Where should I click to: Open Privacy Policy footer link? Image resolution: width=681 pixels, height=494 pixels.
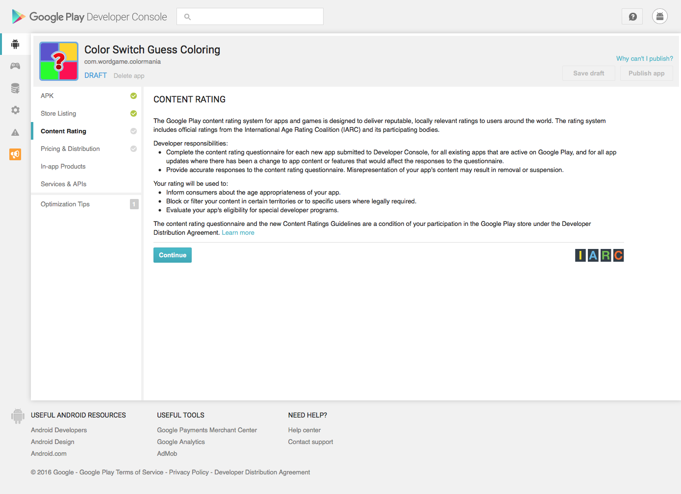(x=189, y=472)
